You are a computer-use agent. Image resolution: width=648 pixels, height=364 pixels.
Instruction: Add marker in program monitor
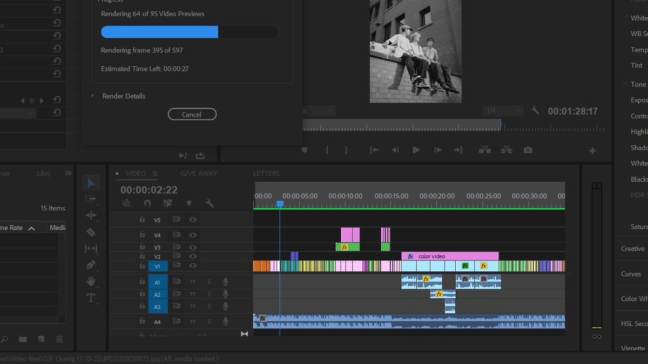point(304,150)
